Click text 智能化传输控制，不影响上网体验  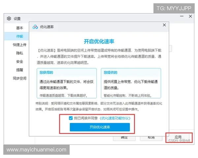click(128, 95)
